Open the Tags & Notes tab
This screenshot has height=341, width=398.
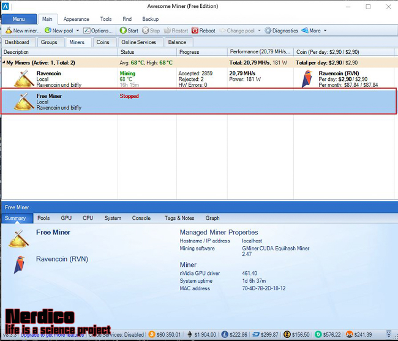(179, 218)
